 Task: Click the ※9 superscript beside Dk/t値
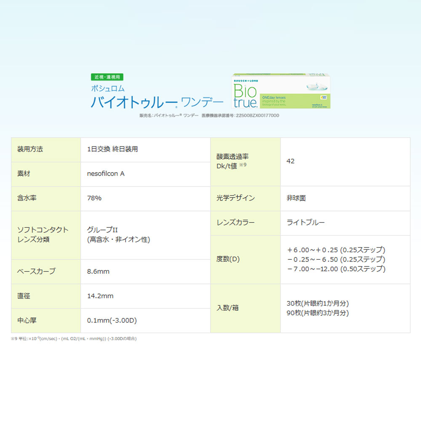[242, 165]
